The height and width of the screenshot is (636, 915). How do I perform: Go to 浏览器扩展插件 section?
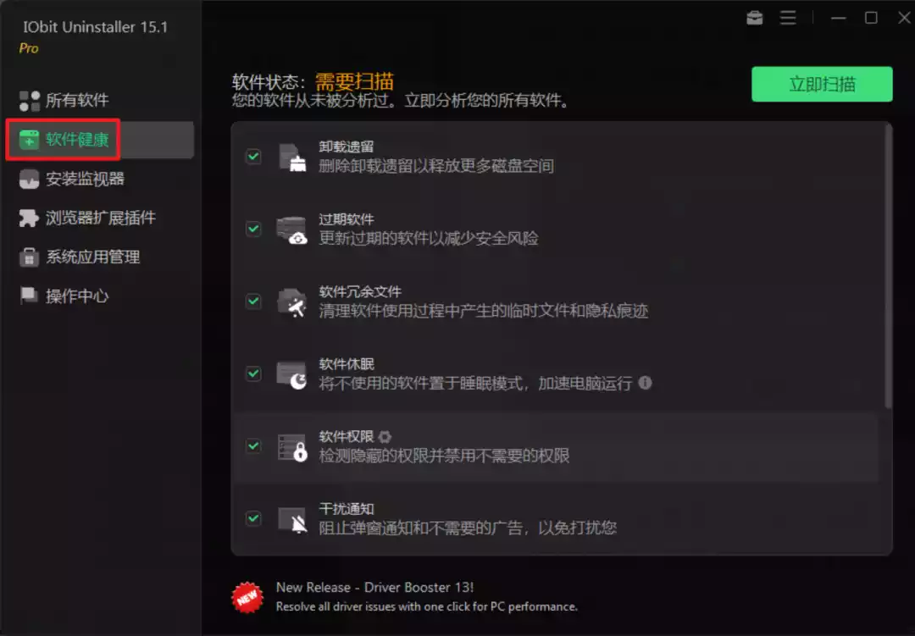[x=100, y=218]
